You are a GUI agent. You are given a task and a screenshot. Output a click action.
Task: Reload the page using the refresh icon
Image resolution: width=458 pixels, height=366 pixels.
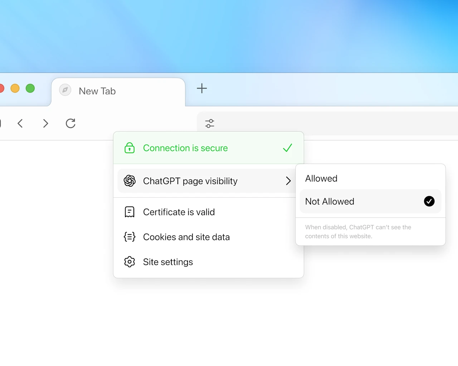point(70,123)
